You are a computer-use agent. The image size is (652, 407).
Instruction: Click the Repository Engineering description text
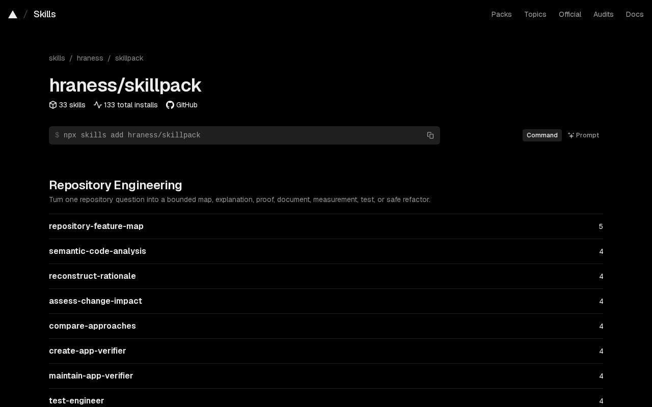pyautogui.click(x=239, y=199)
